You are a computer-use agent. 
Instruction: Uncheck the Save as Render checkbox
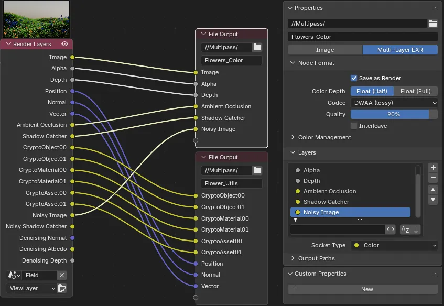(x=354, y=78)
